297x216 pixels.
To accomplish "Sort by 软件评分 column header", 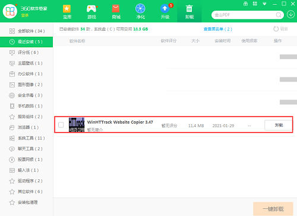I will [169, 41].
